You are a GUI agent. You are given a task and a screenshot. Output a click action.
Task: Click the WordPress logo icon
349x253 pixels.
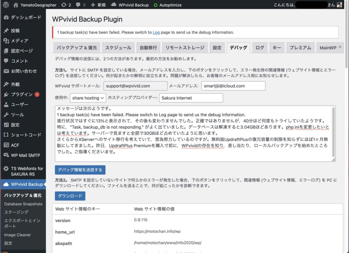(x=6, y=5)
